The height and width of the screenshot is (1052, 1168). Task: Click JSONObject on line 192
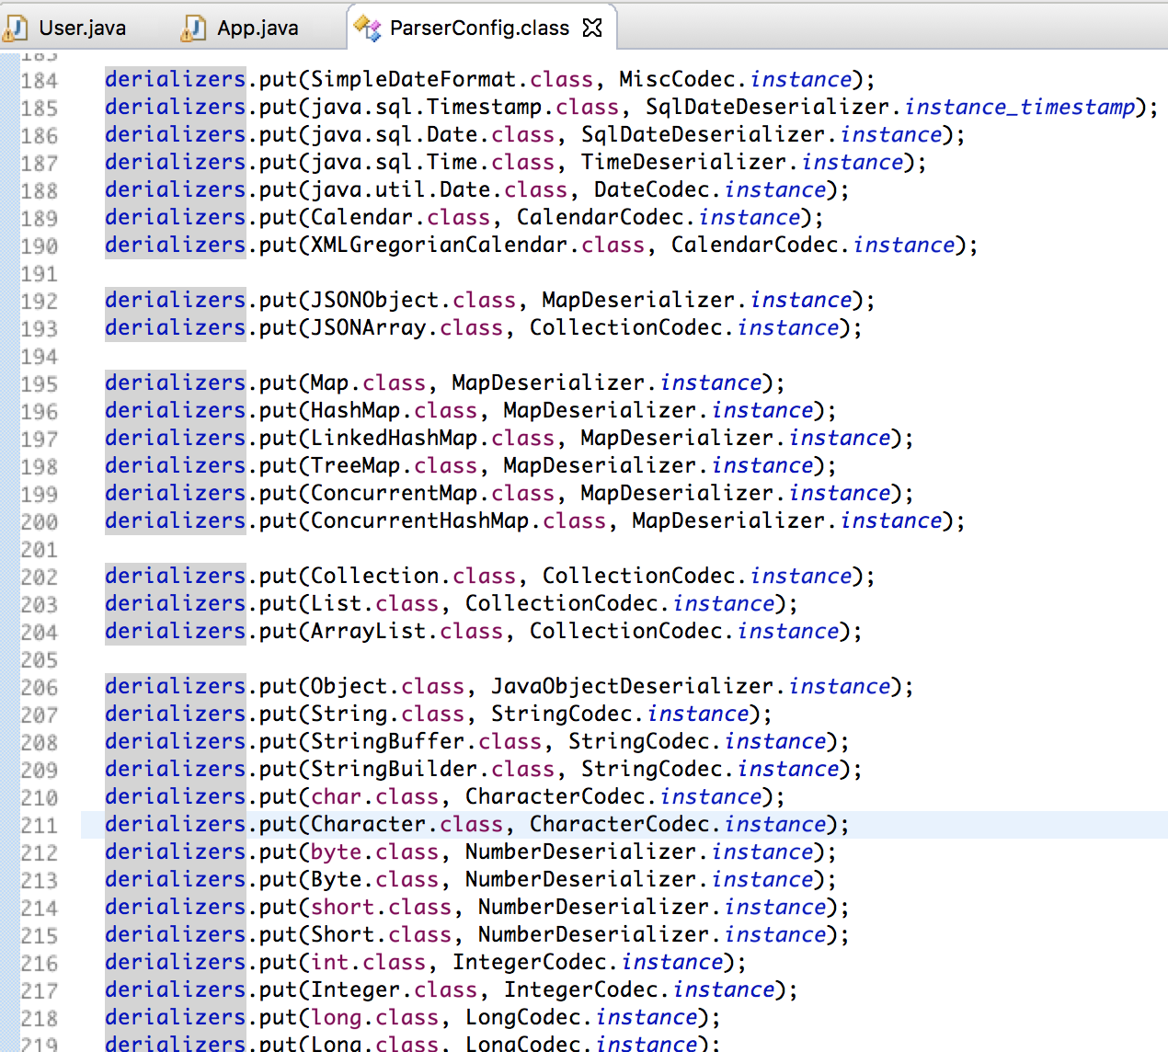(x=375, y=300)
